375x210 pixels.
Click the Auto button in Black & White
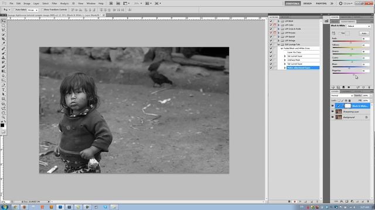point(364,33)
